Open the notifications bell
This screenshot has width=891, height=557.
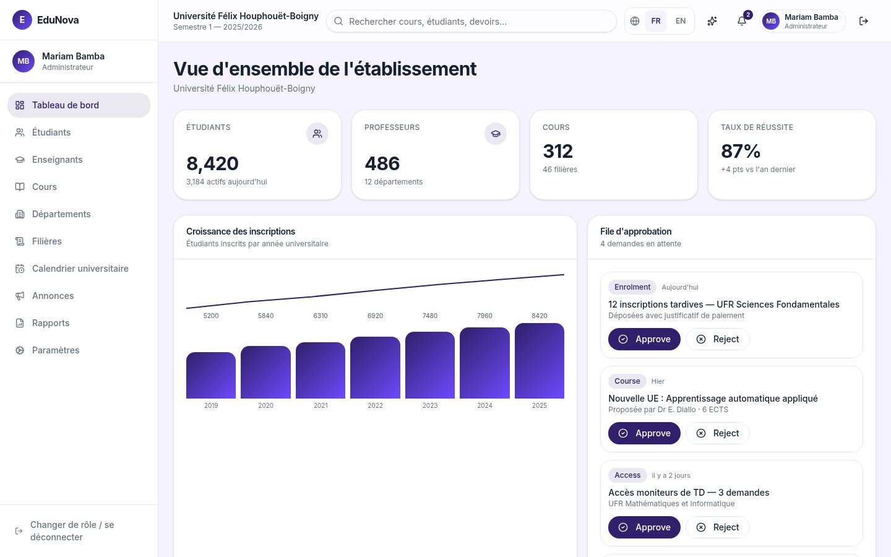742,21
